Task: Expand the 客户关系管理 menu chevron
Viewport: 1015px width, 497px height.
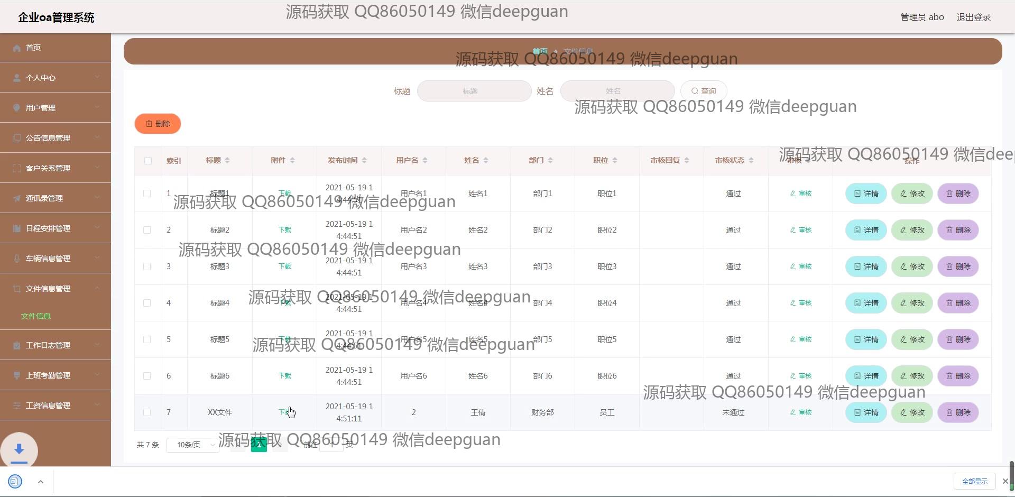Action: coord(97,168)
